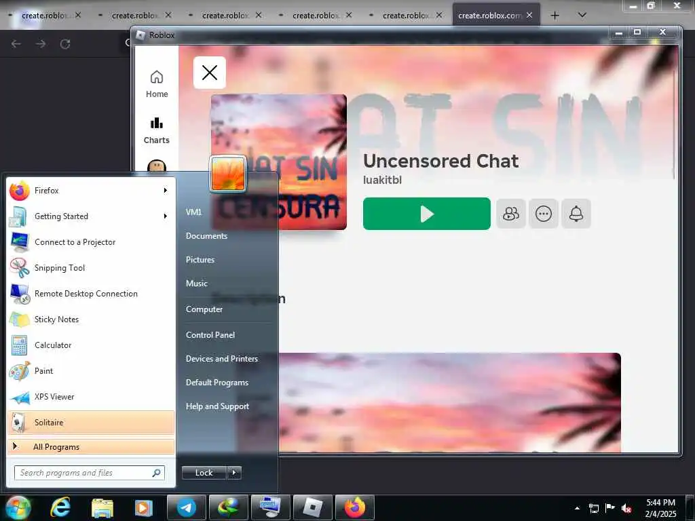Image resolution: width=695 pixels, height=521 pixels.
Task: Switch to Telegram on the taskbar
Action: (186, 507)
